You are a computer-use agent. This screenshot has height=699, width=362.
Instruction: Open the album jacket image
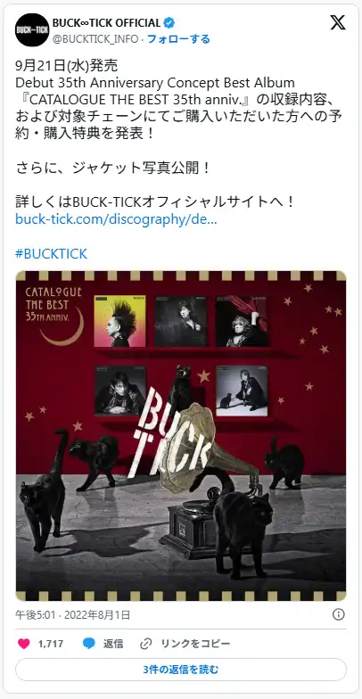pyautogui.click(x=181, y=436)
